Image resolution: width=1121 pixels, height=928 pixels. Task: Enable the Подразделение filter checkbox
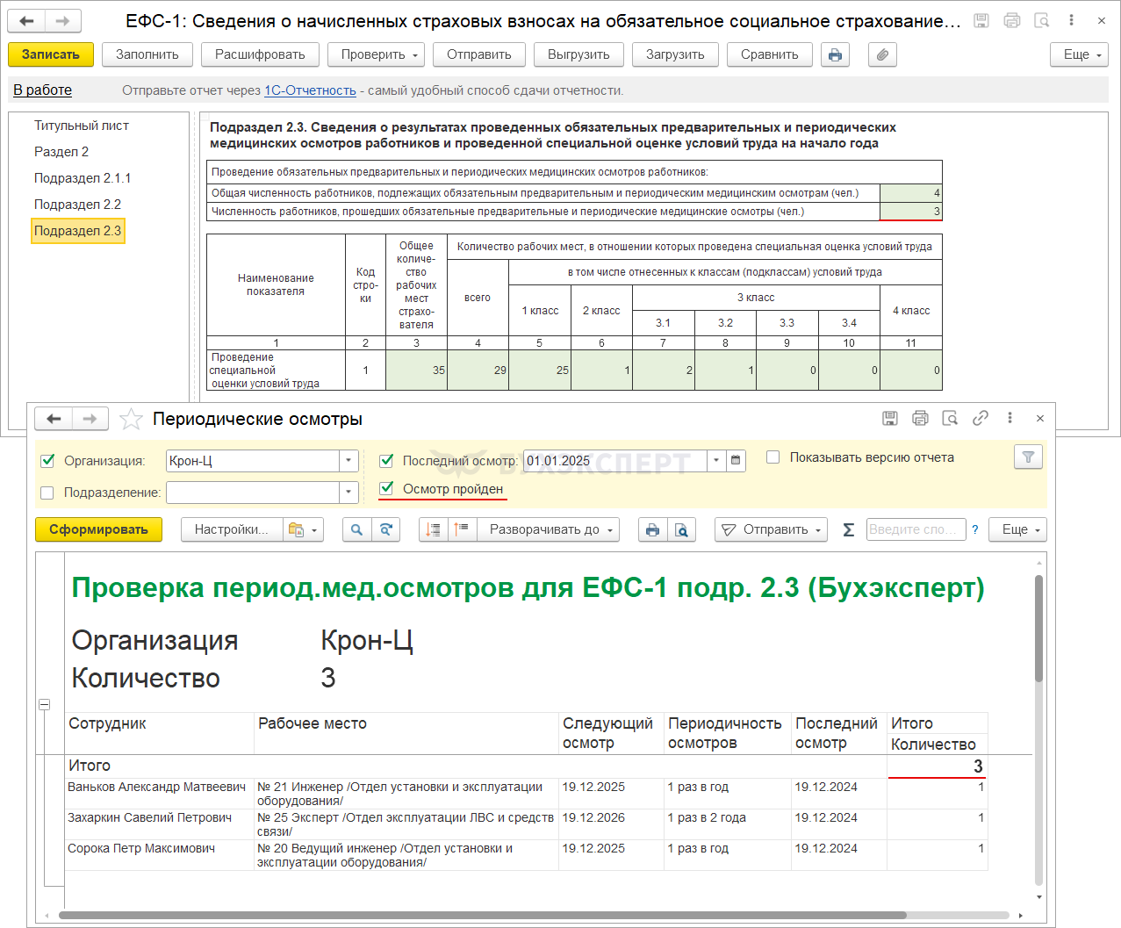(x=47, y=493)
